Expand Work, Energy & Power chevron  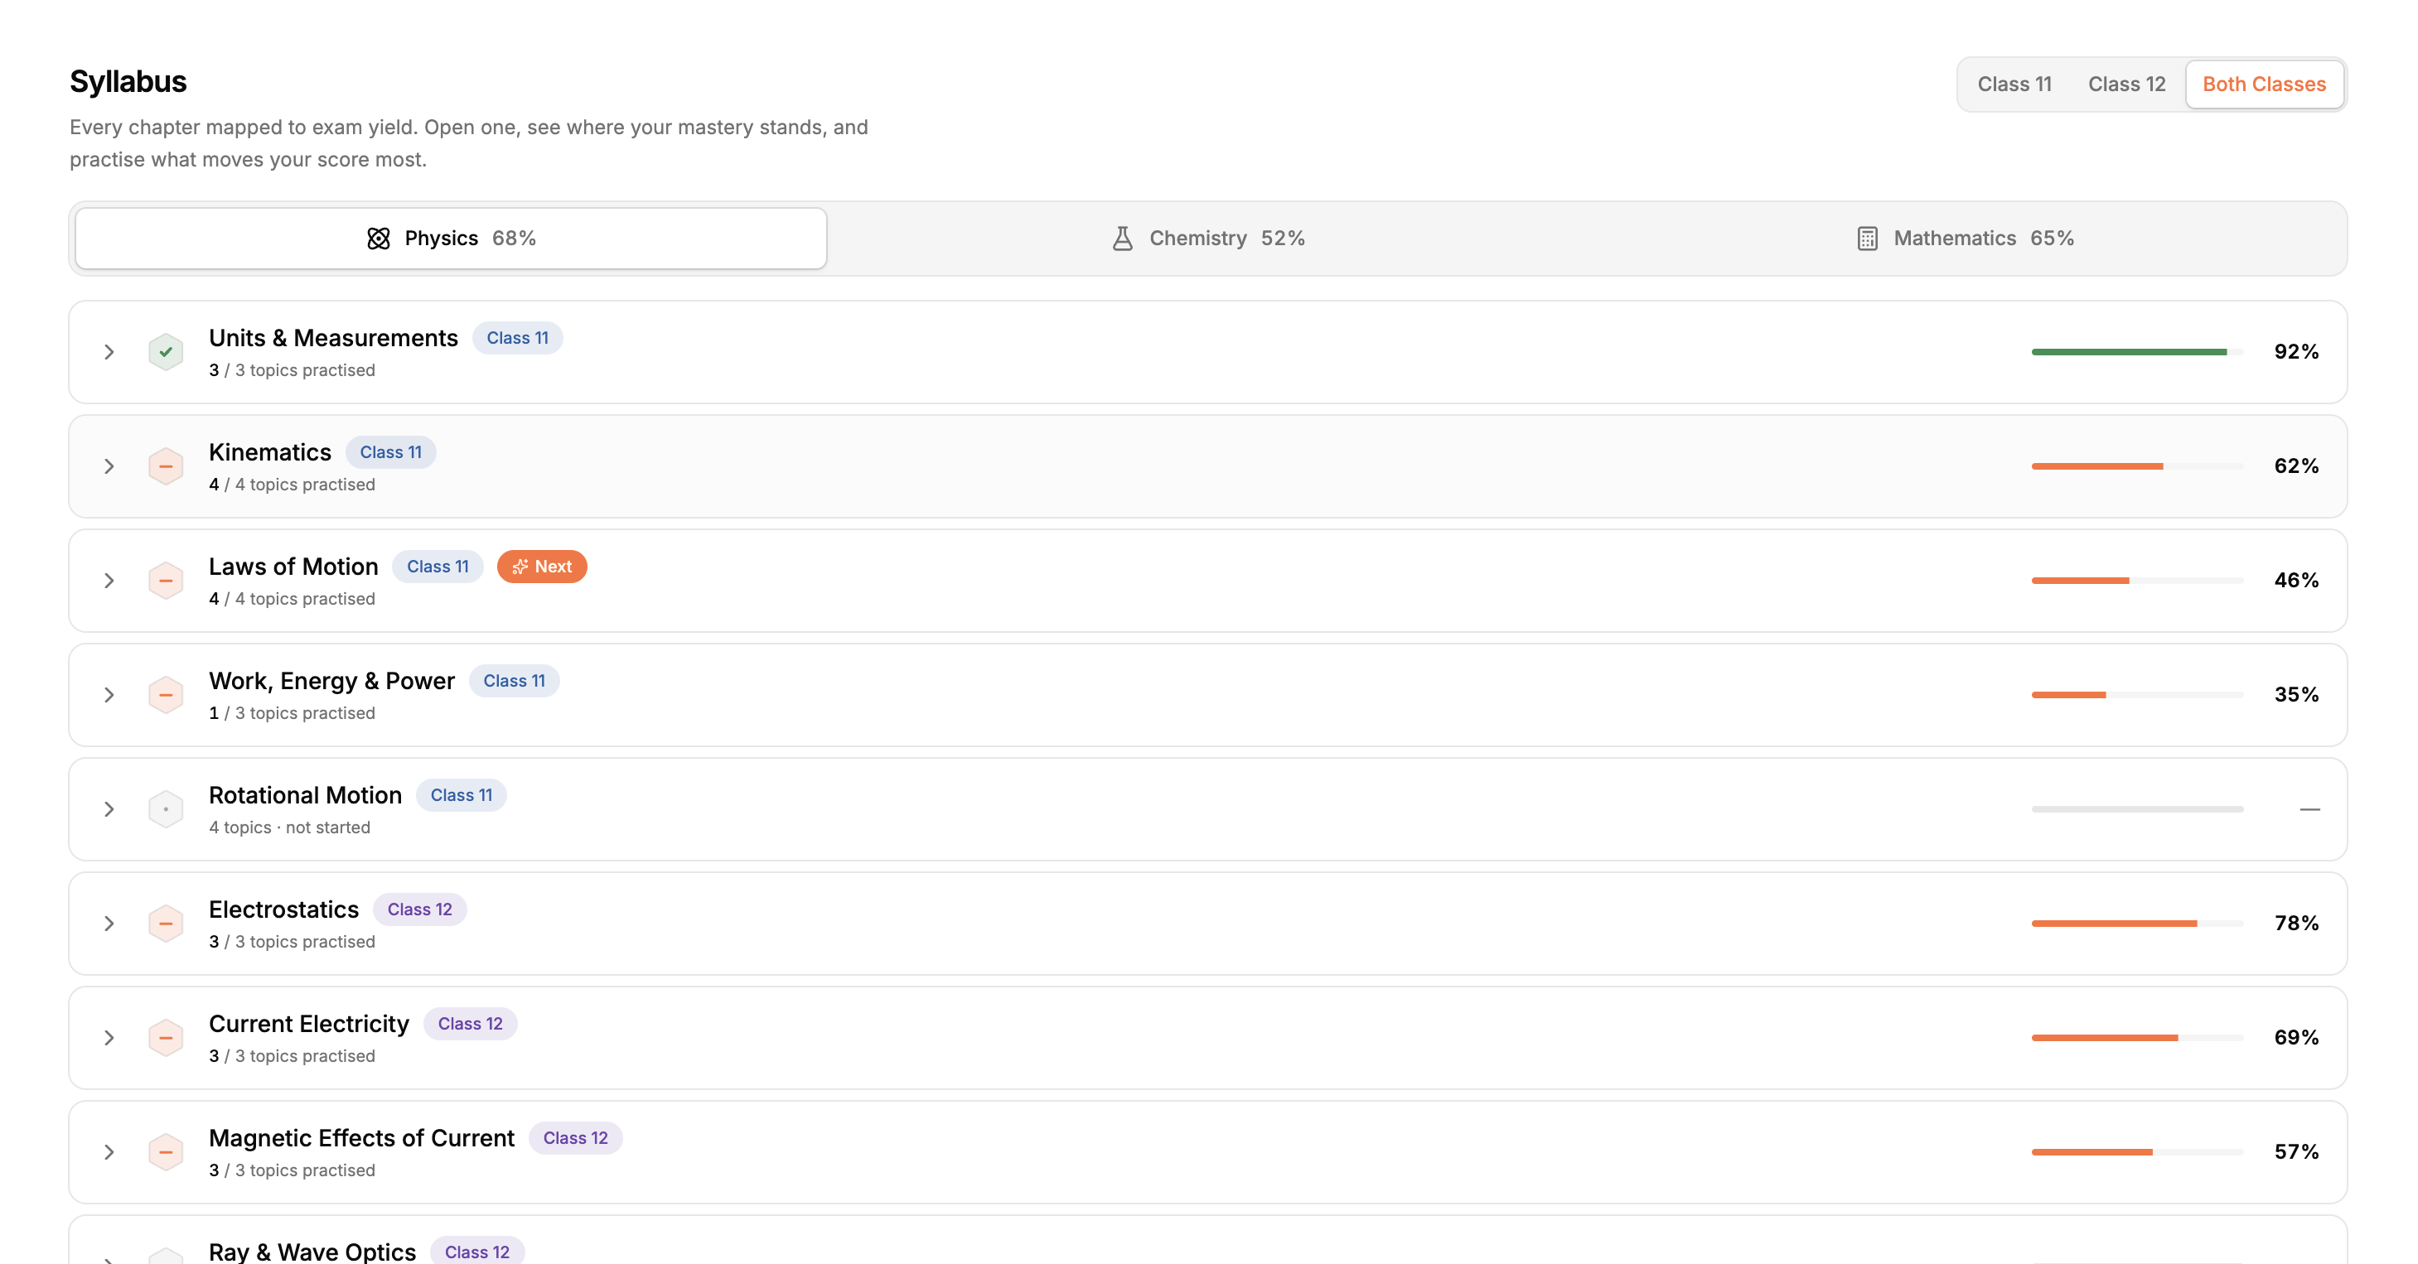click(x=109, y=695)
